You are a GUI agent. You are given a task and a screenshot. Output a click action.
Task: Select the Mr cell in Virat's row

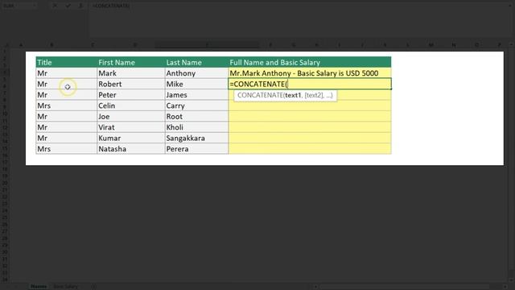pyautogui.click(x=66, y=127)
